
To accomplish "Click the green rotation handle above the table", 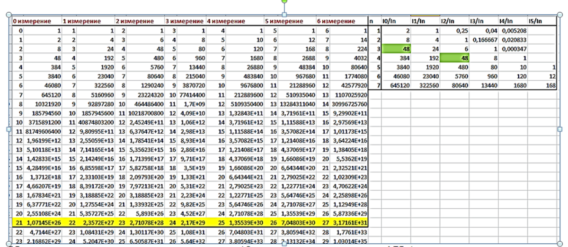I will pyautogui.click(x=284, y=2).
